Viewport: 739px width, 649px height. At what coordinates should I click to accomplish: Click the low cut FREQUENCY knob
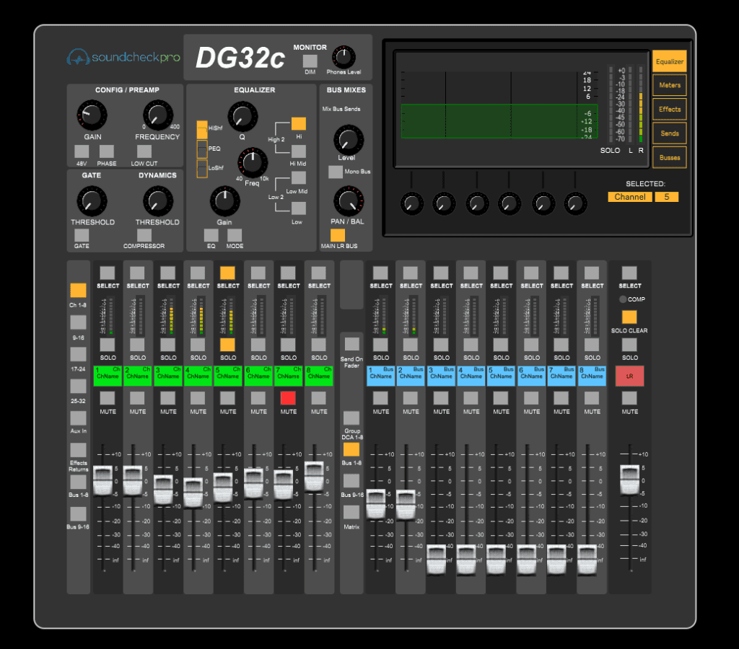tap(158, 115)
